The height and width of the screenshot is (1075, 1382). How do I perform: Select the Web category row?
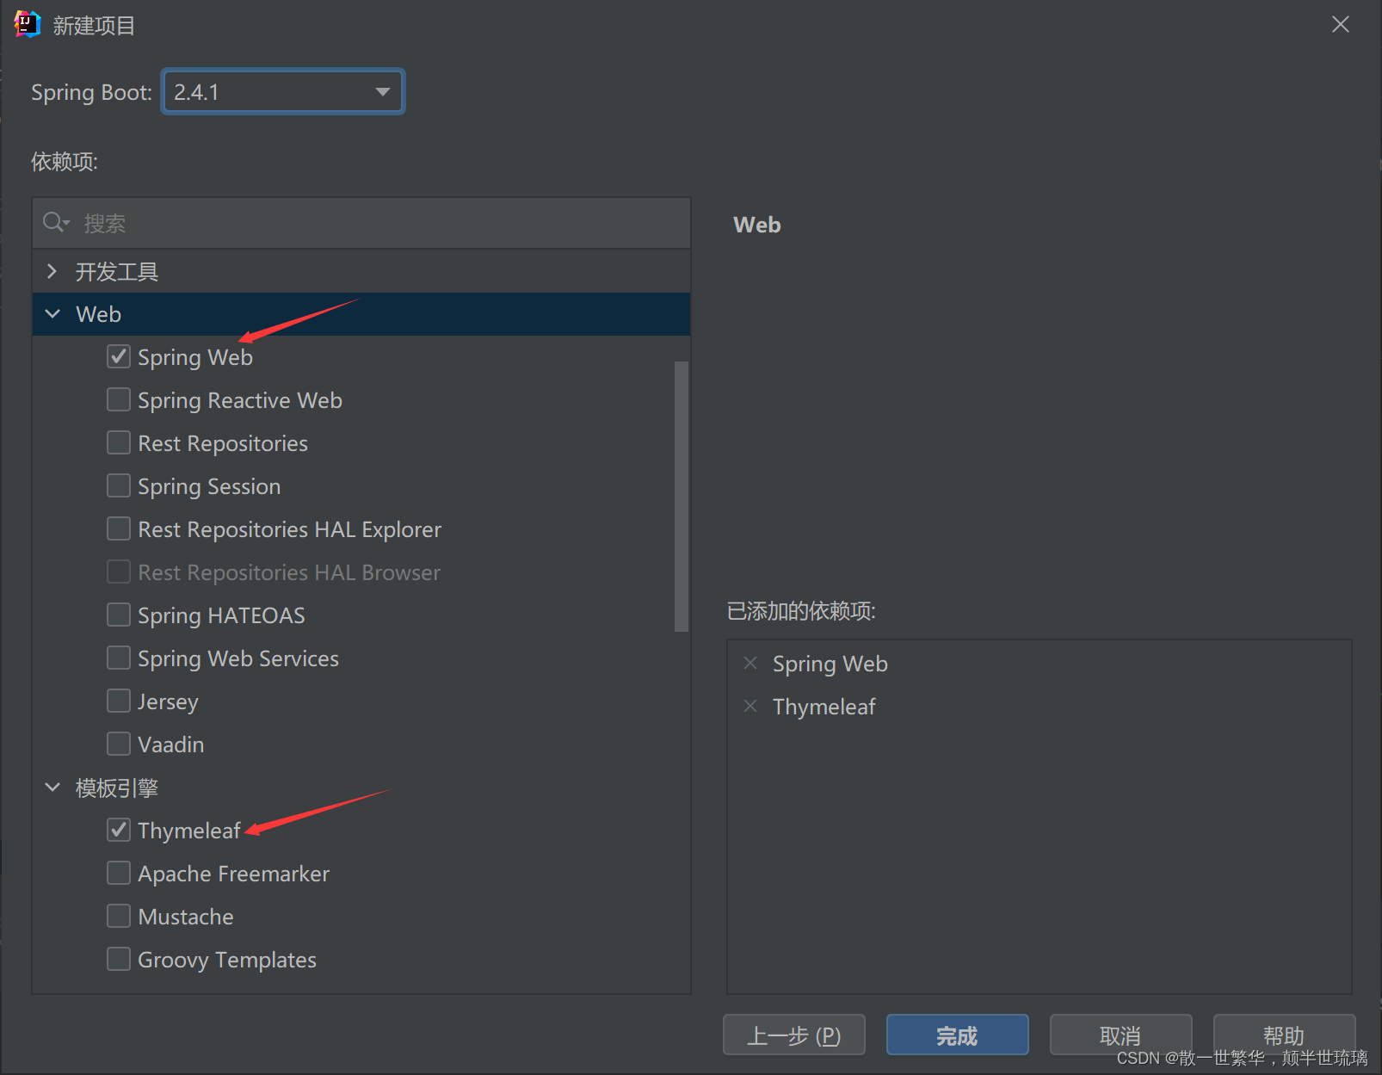(361, 314)
